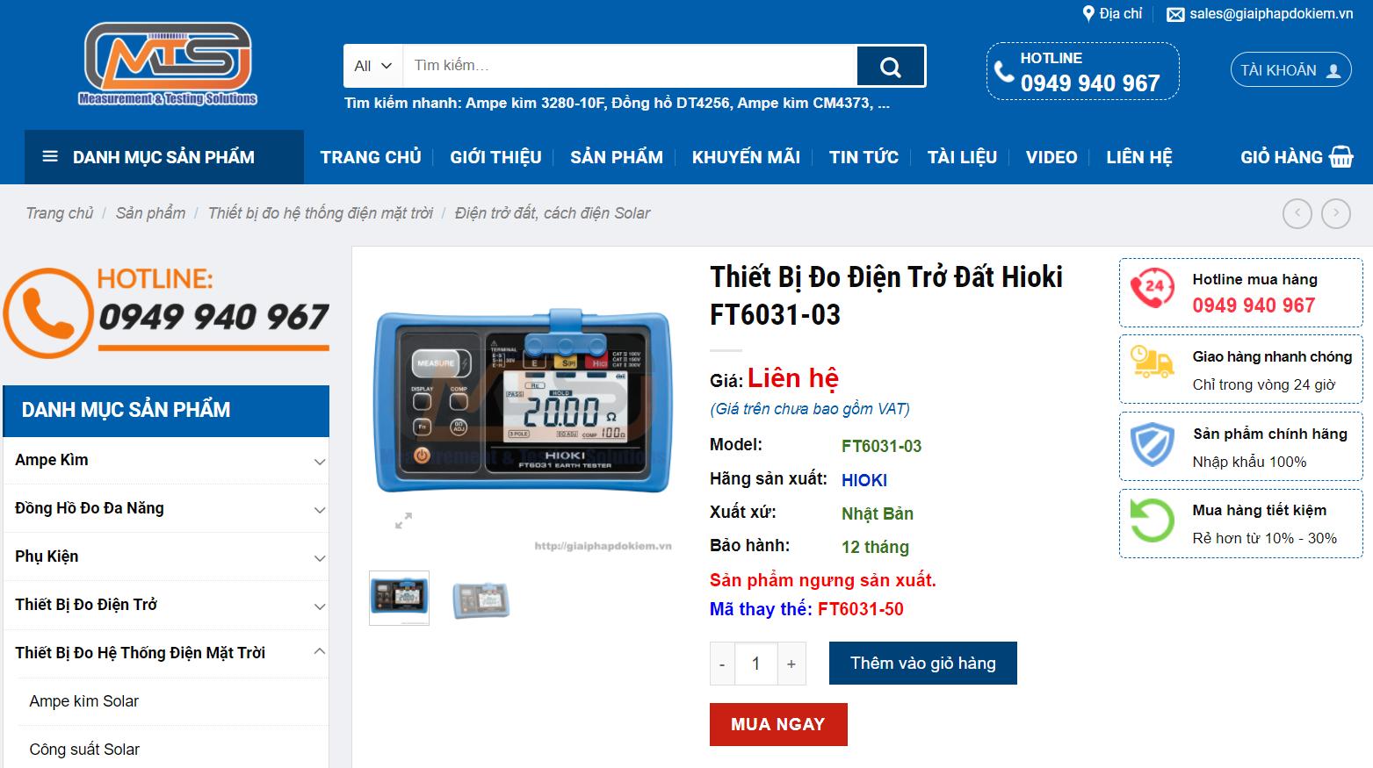This screenshot has width=1373, height=768.
Task: Click the email envelope icon
Action: [x=1175, y=14]
